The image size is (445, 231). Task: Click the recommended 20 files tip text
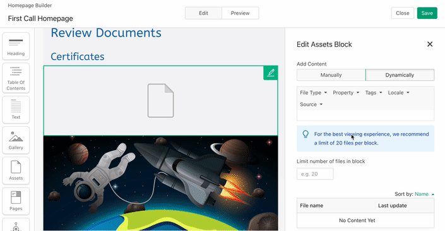[371, 138]
